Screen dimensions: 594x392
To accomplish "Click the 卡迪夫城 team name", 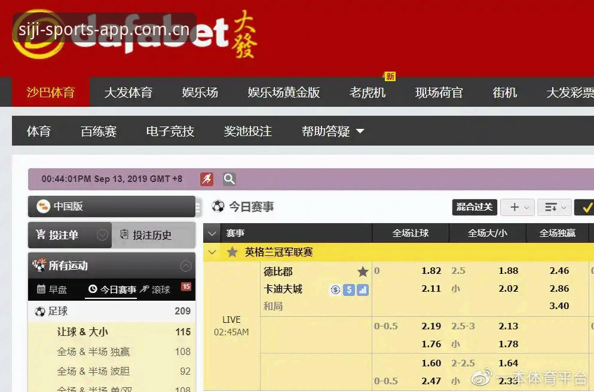I will coord(283,289).
